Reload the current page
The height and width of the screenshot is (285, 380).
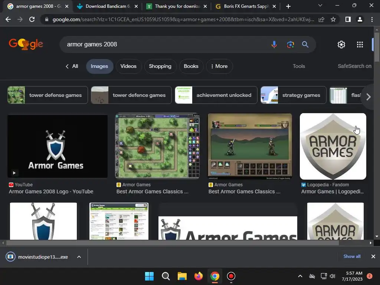point(32,19)
